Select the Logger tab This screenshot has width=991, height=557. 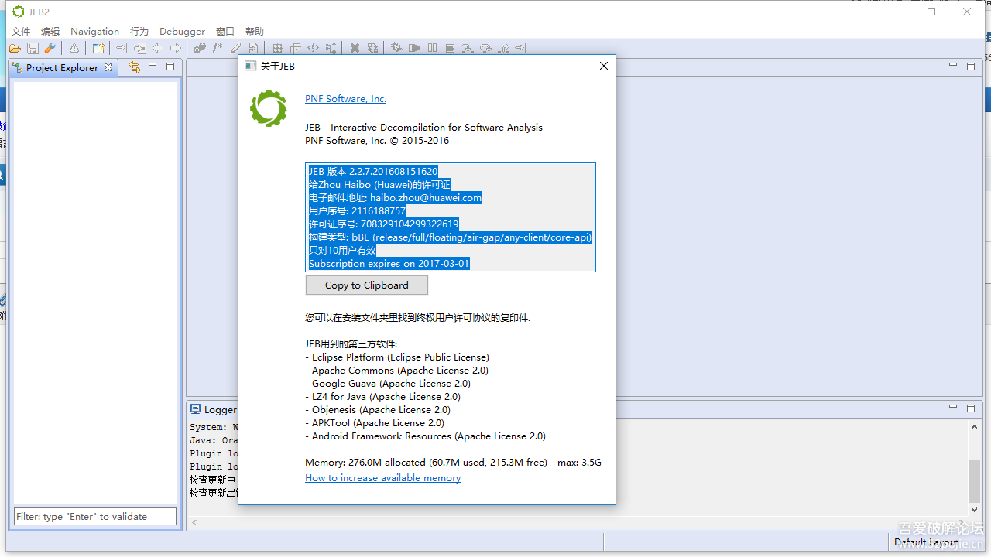point(214,410)
